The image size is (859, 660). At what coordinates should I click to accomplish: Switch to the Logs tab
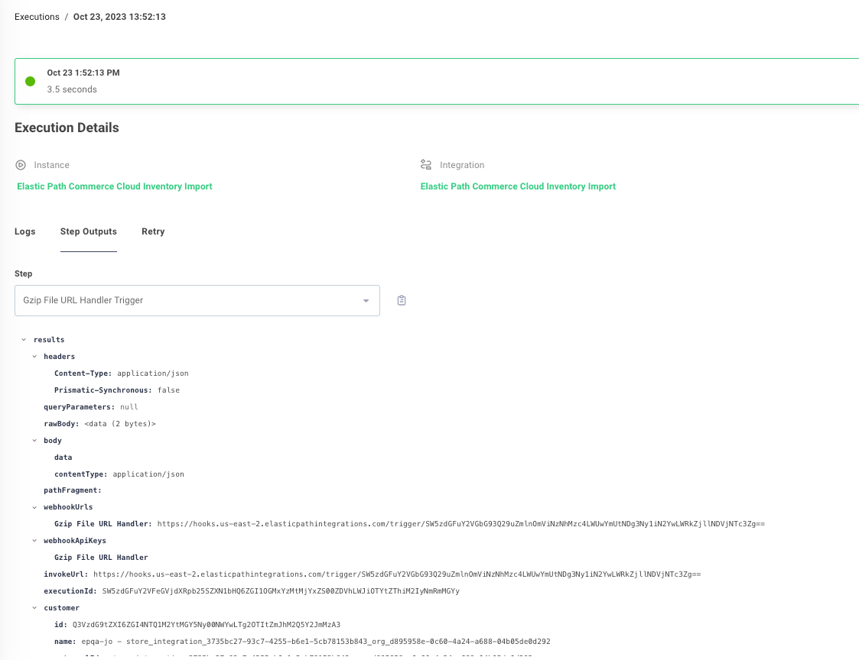point(24,231)
